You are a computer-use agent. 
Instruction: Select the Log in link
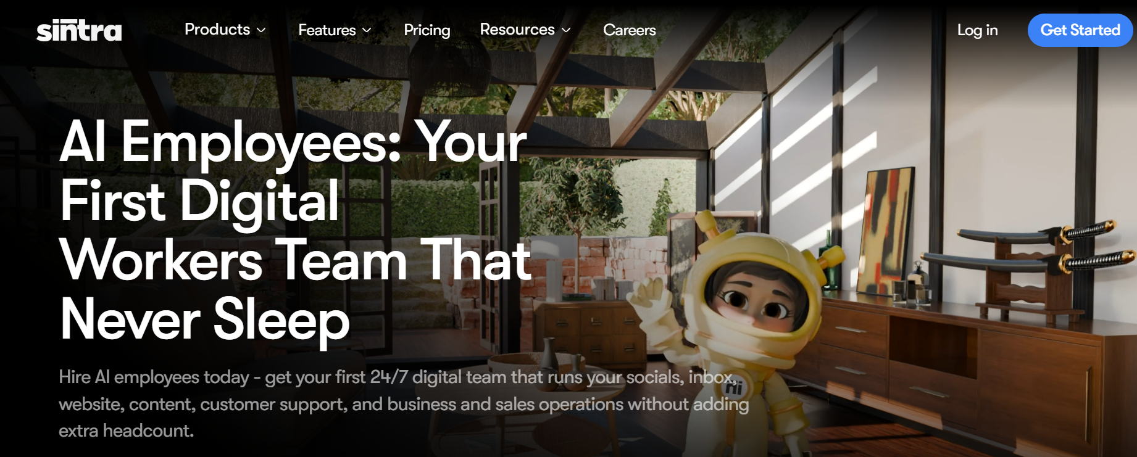click(977, 30)
